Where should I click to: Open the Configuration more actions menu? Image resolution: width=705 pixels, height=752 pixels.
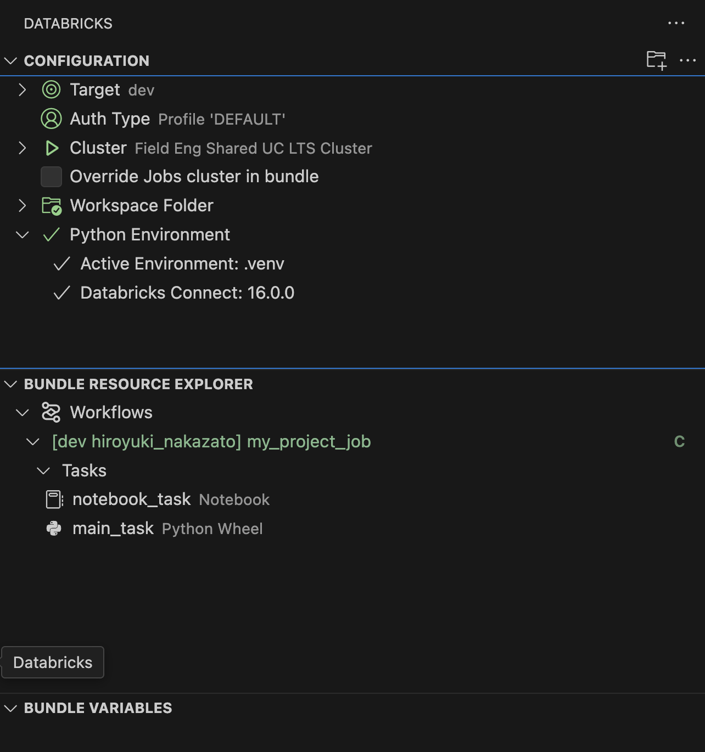tap(689, 61)
